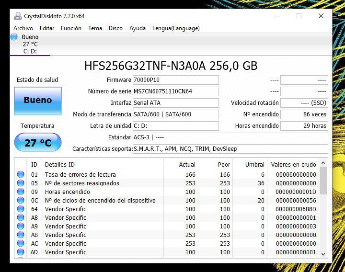This screenshot has width=345, height=272.
Task: Click threshold value 20 in row 0C
Action: click(x=261, y=200)
